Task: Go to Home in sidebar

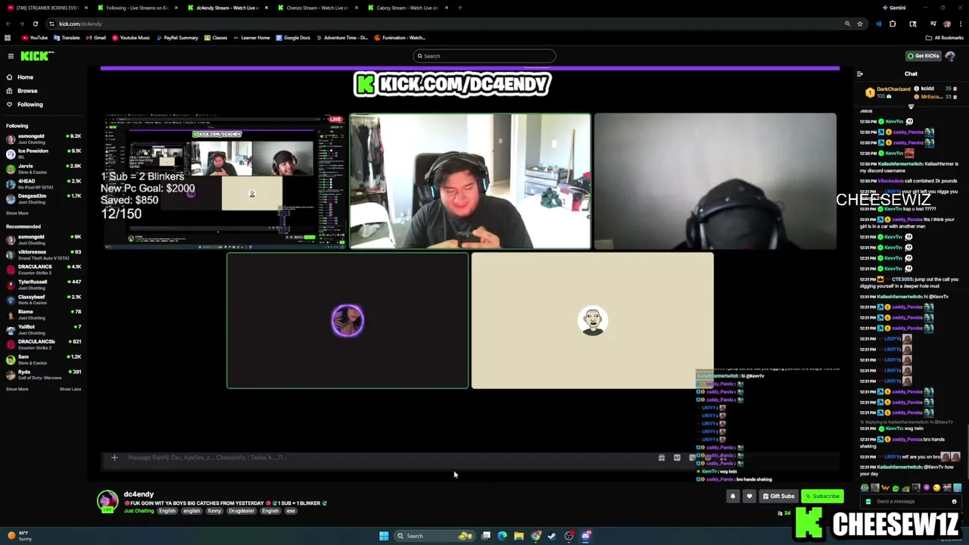Action: tap(25, 77)
